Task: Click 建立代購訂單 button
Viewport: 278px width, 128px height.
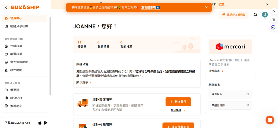Action: tap(178, 126)
